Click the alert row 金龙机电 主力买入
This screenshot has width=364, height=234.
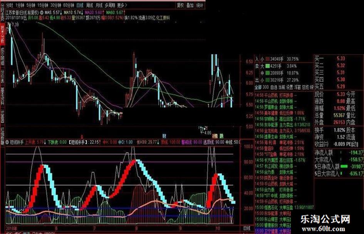(282, 131)
